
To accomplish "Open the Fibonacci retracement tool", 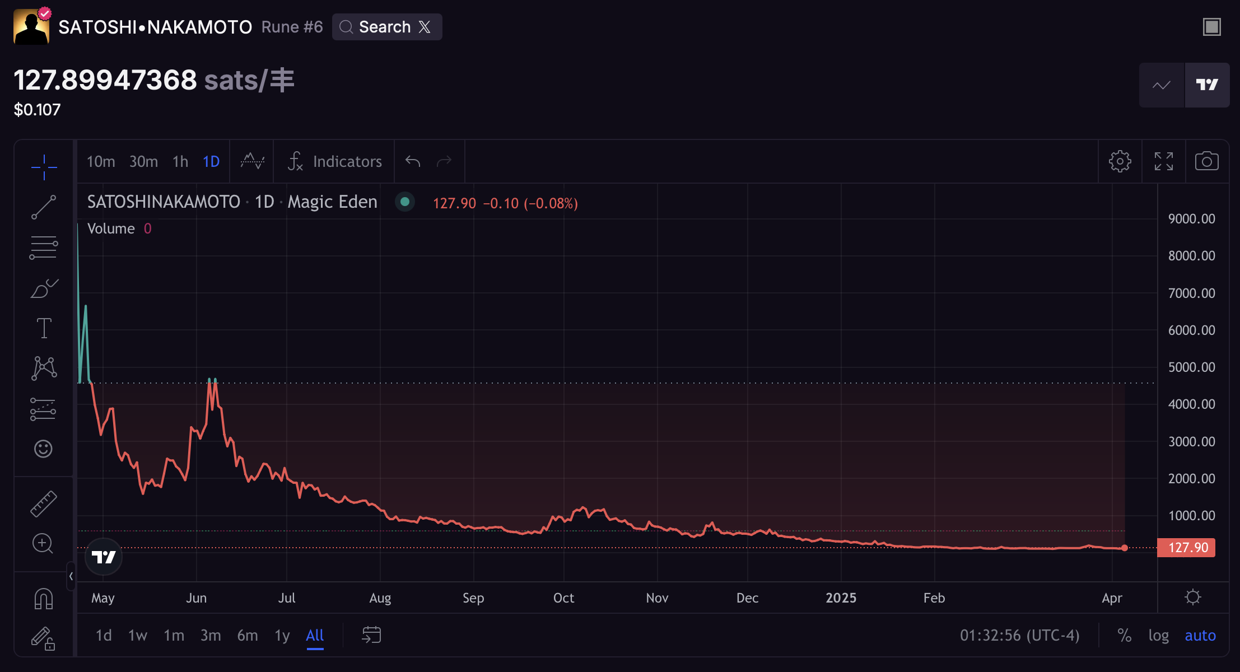I will point(44,248).
